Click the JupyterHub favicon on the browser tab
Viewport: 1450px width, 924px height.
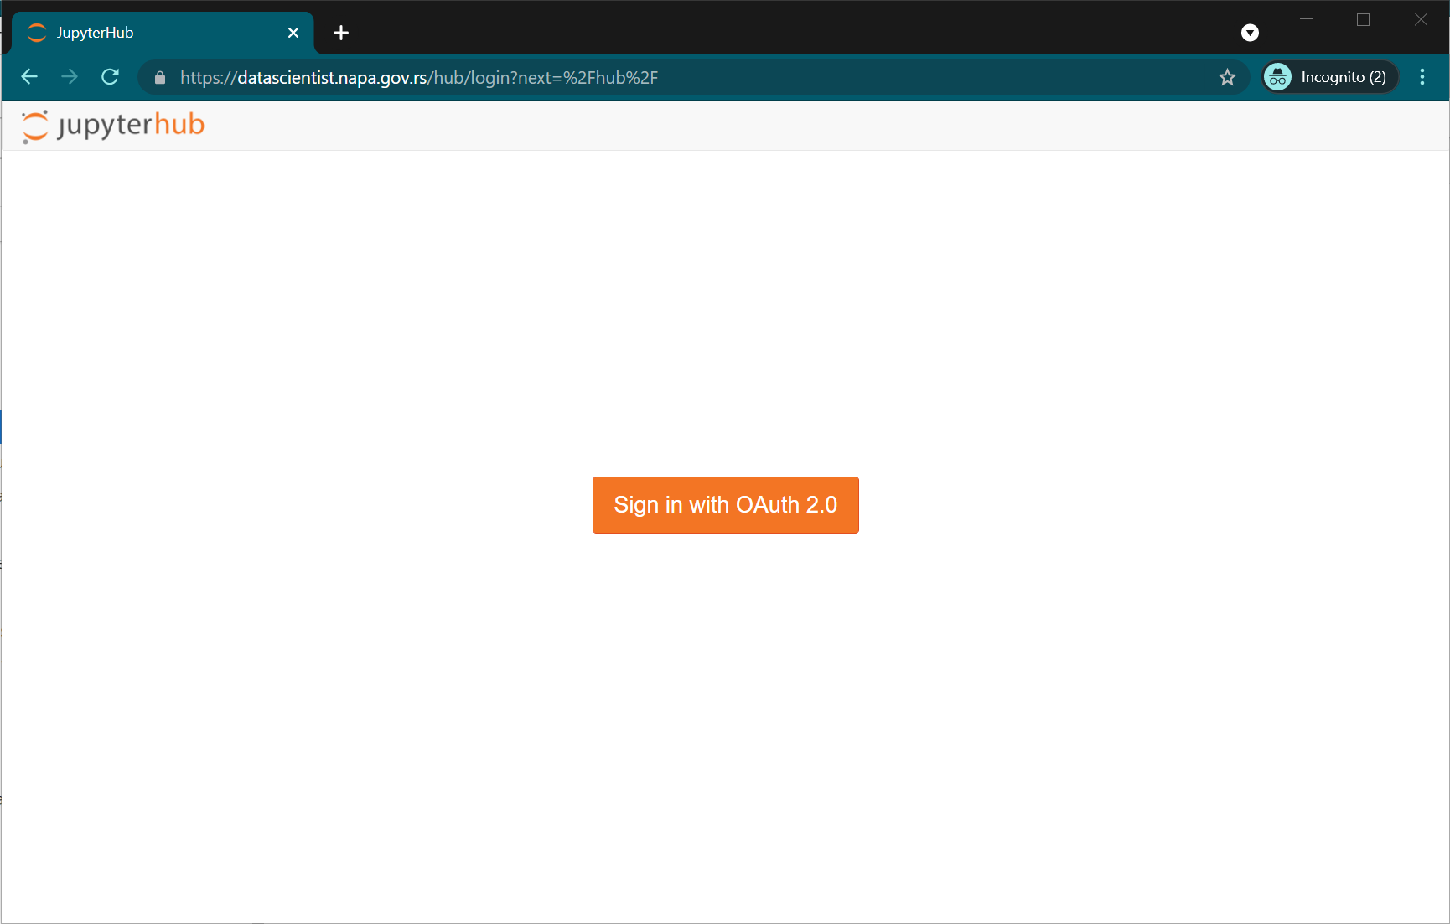[36, 33]
